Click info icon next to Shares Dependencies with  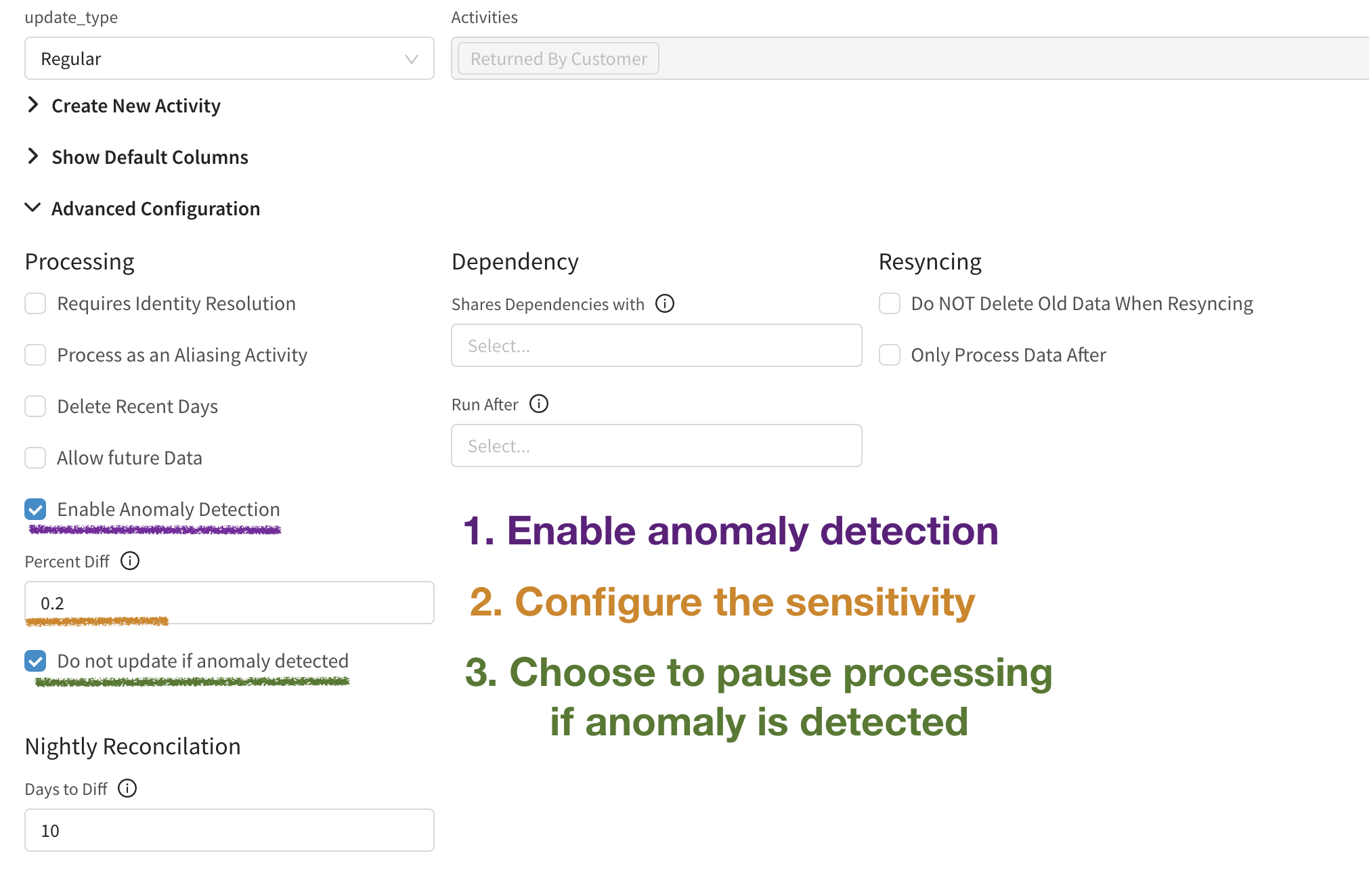pyautogui.click(x=665, y=303)
